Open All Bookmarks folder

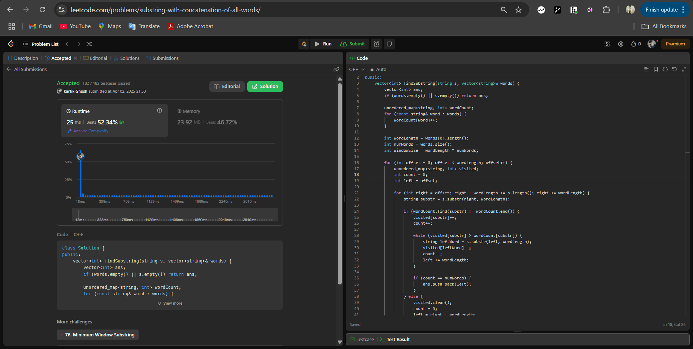664,26
